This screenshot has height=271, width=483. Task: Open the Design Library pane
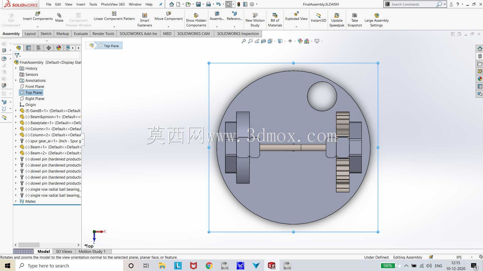(x=480, y=56)
